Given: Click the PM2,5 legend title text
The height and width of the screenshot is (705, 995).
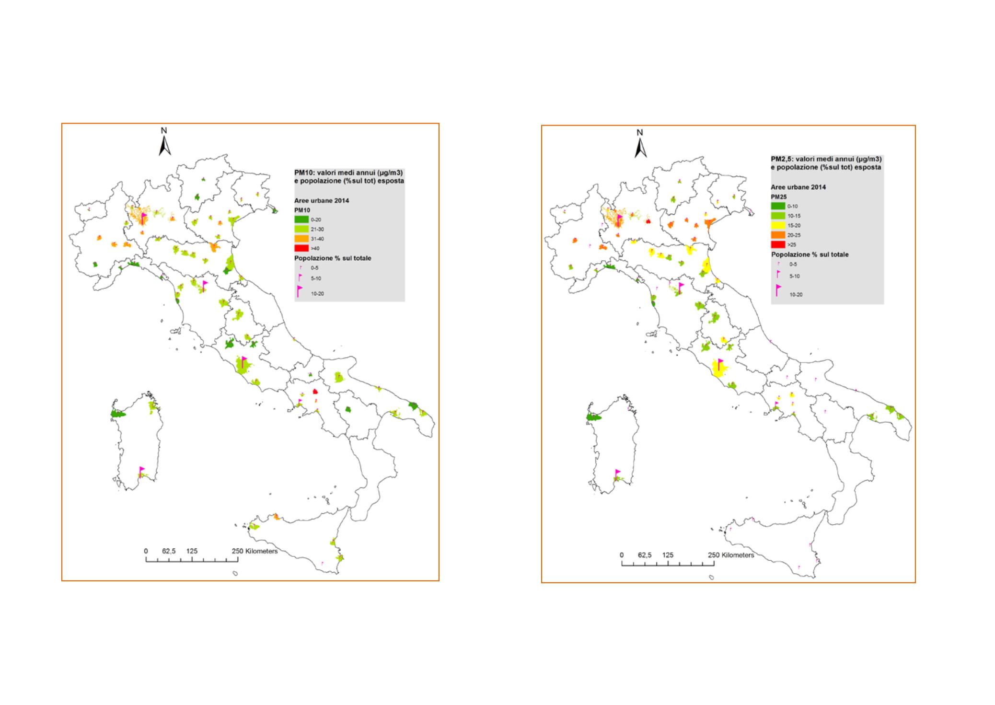Looking at the screenshot, I should [x=825, y=163].
